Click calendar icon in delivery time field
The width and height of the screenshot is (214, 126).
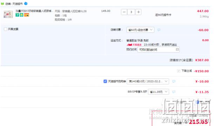[177, 49]
